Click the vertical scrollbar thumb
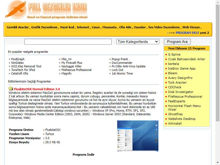Screen dimensions: 220x165 point(218,63)
